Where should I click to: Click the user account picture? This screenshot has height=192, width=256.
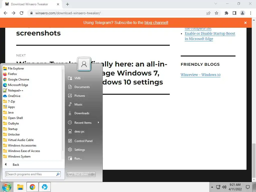click(x=84, y=64)
